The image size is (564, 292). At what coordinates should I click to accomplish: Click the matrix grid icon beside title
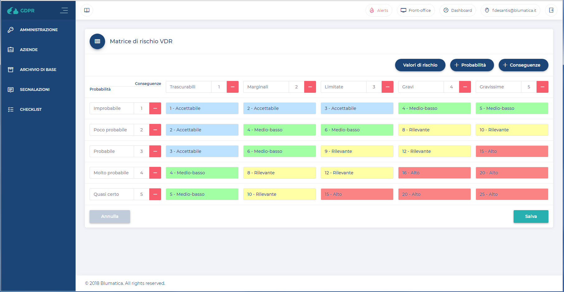pos(97,41)
